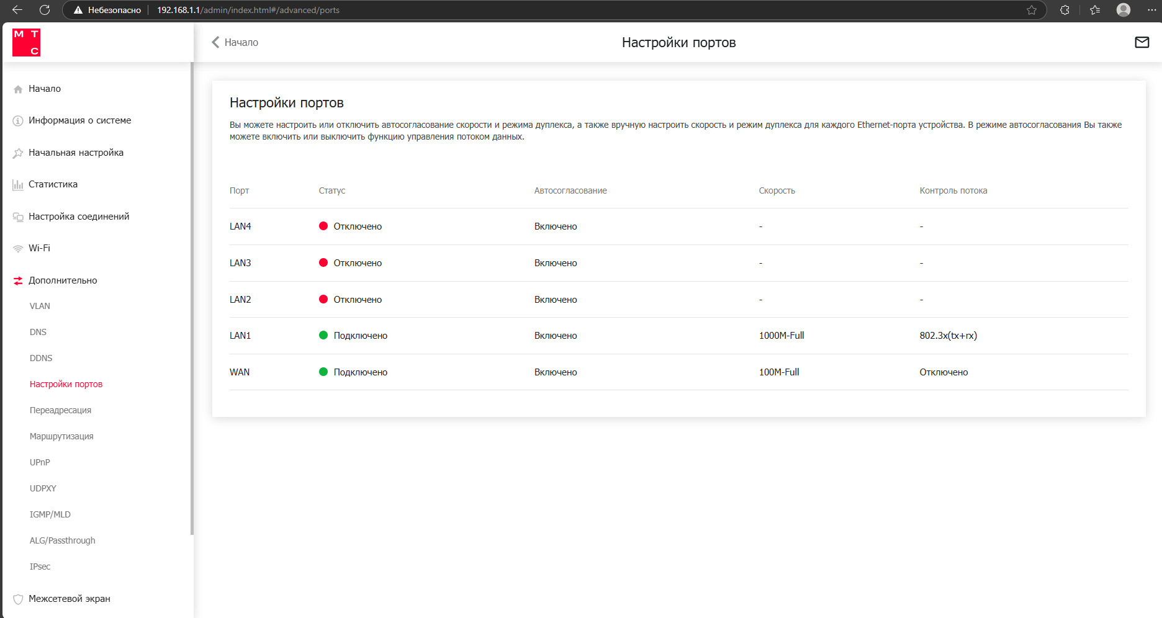
Task: Click the LAN1 port row
Action: [678, 336]
